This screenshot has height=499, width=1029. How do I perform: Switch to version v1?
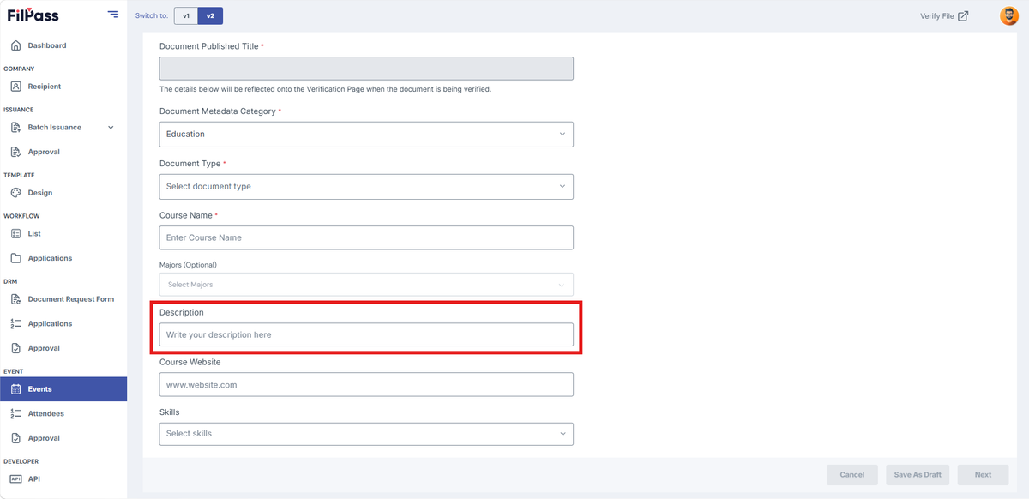(186, 15)
